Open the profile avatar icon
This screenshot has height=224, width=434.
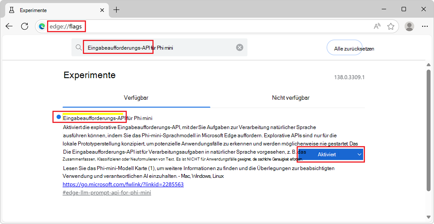click(x=409, y=26)
